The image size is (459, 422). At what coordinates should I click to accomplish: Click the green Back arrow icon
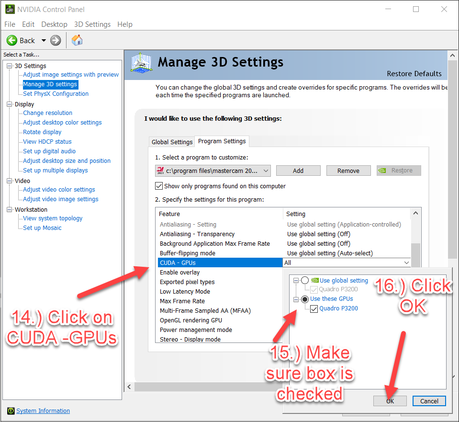(12, 41)
